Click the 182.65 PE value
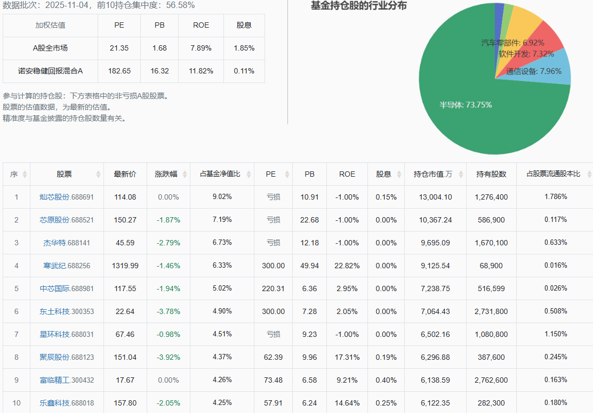 [119, 71]
